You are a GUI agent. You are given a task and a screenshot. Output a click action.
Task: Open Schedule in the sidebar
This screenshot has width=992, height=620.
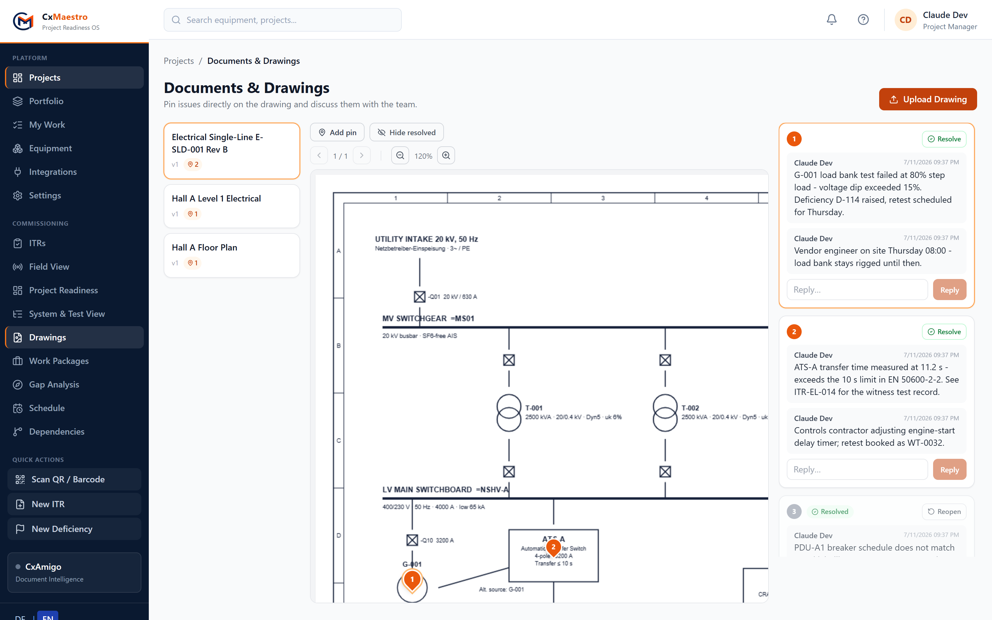point(74,408)
